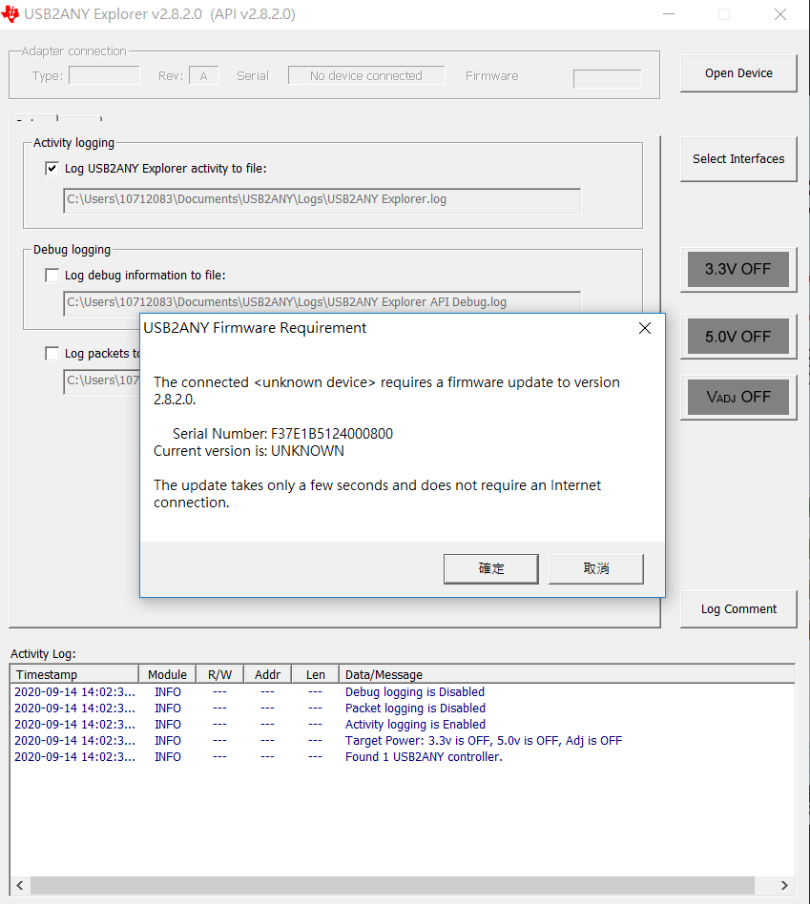Click the Log Comment button

click(738, 608)
